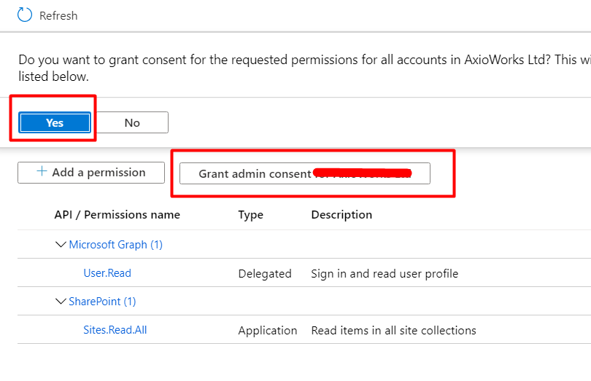Open the Microsoft Graph (1) link
This screenshot has height=381, width=591.
coord(115,245)
